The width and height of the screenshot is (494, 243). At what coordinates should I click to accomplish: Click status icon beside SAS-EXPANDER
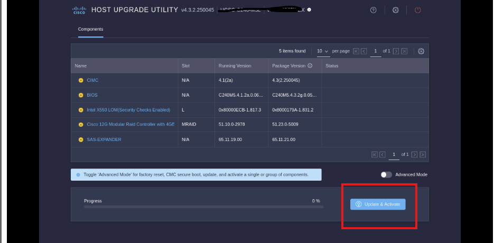point(81,139)
